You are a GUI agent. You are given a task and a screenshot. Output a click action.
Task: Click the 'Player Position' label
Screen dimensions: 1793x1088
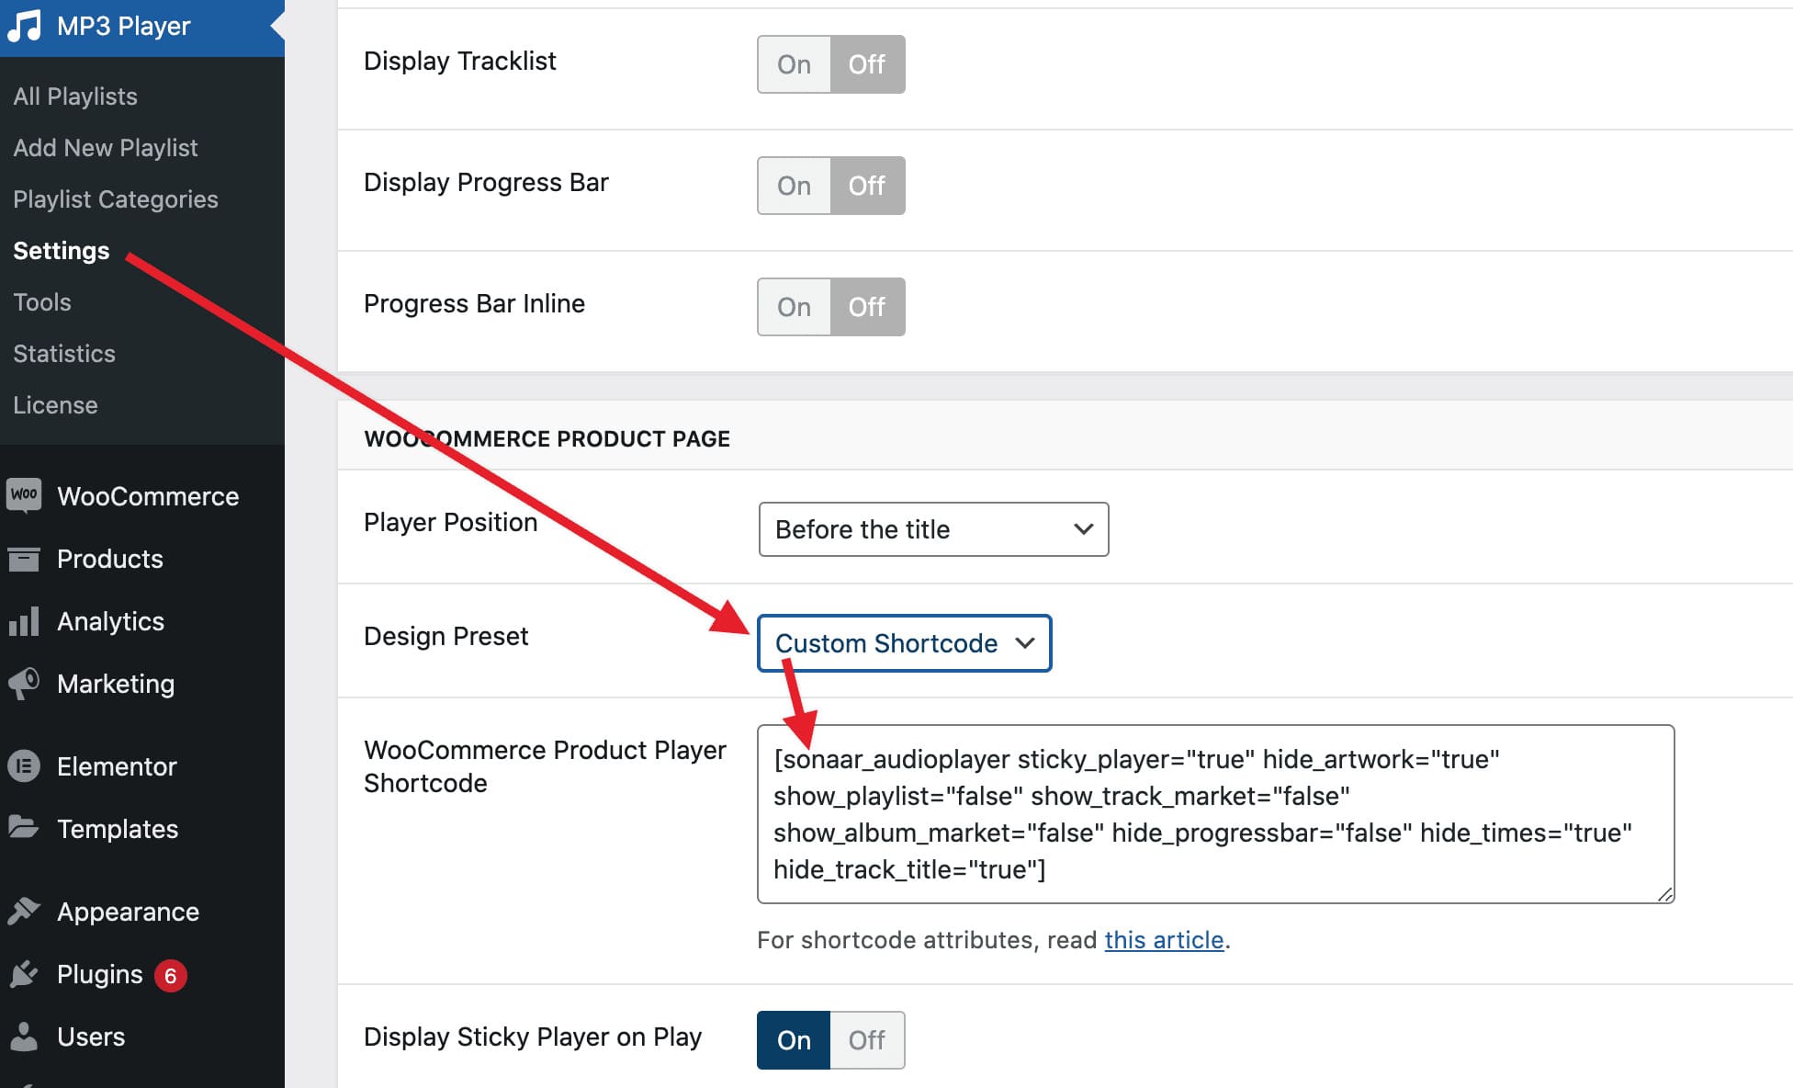[450, 522]
